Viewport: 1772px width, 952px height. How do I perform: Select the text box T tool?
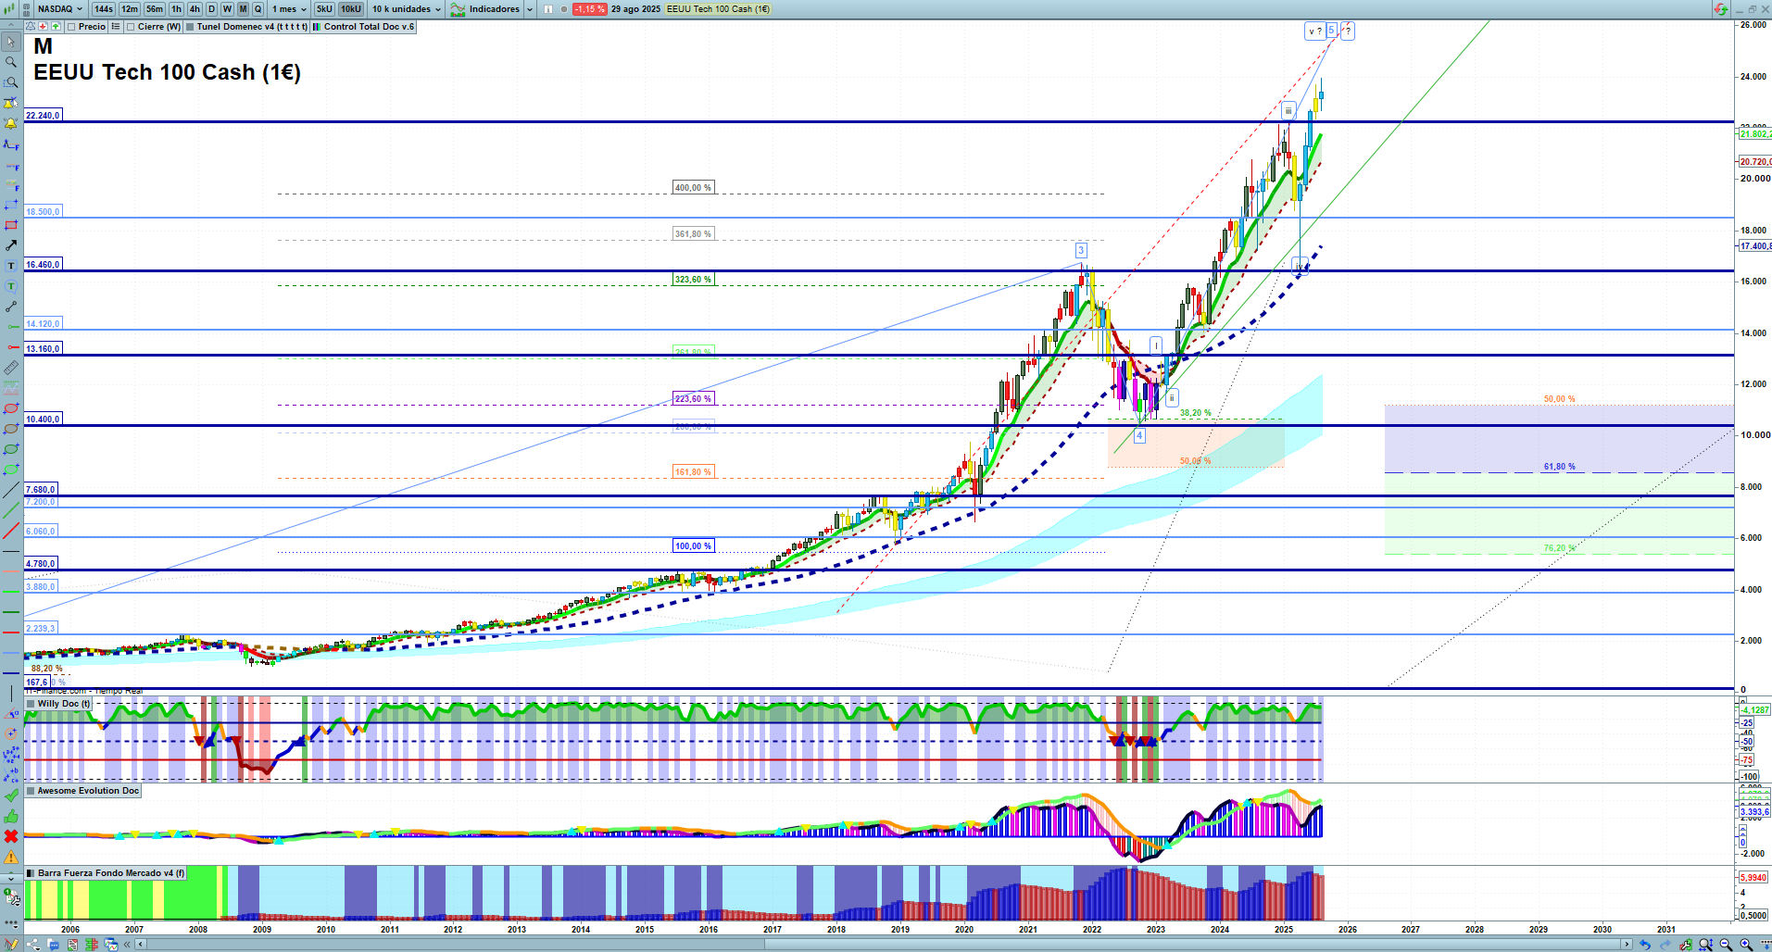coord(11,266)
